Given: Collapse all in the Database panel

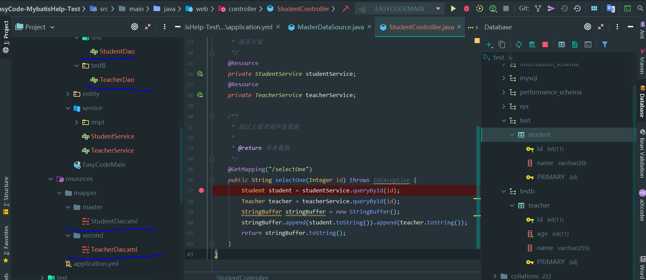Looking at the screenshot, I should 601,27.
